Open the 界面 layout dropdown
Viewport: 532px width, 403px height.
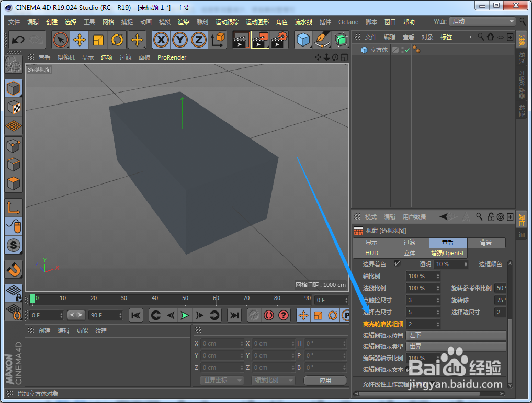[x=482, y=21]
